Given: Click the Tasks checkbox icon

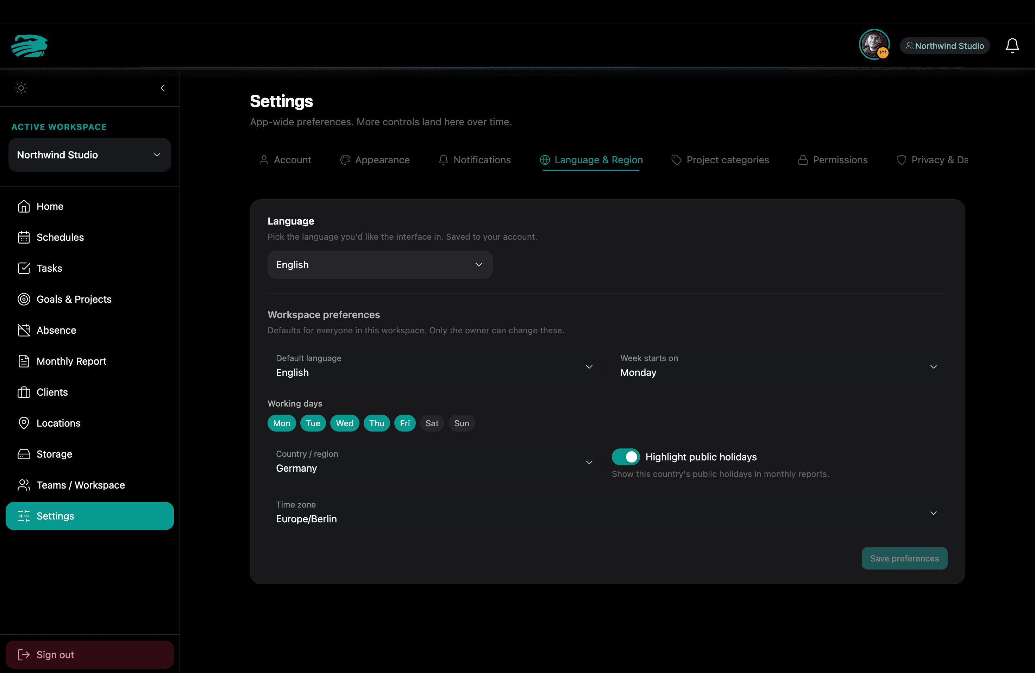Looking at the screenshot, I should [x=24, y=268].
